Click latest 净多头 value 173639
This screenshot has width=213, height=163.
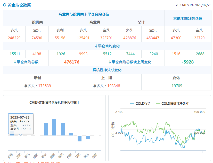pyautogui.click(x=45, y=86)
